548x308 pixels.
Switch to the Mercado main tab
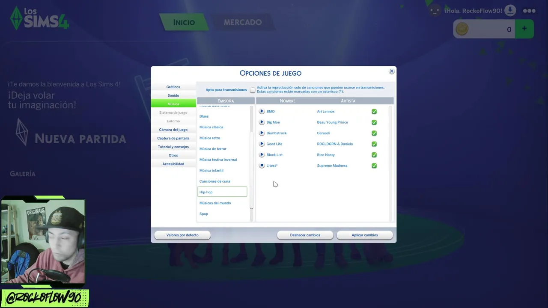pos(243,22)
